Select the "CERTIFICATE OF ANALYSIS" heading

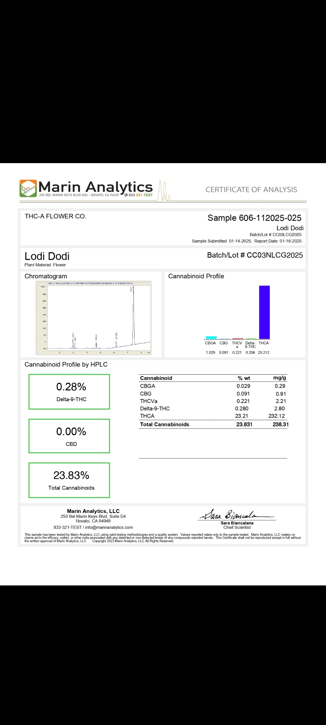pos(251,190)
